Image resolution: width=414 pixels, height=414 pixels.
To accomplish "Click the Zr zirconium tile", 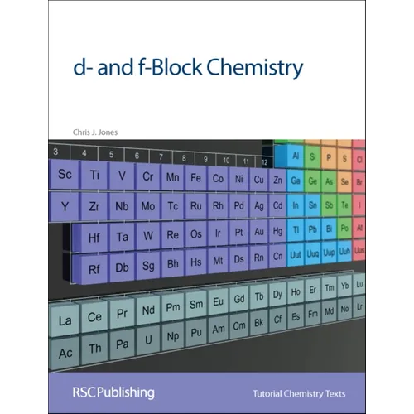I will 94,207.
